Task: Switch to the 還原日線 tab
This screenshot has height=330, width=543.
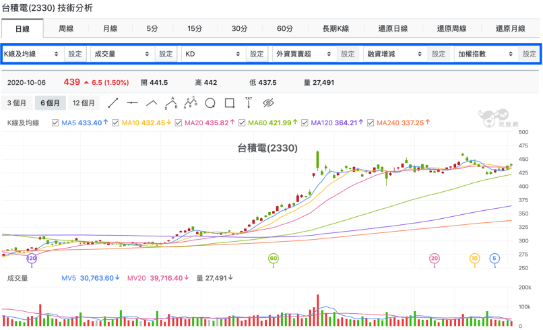Action: (393, 28)
